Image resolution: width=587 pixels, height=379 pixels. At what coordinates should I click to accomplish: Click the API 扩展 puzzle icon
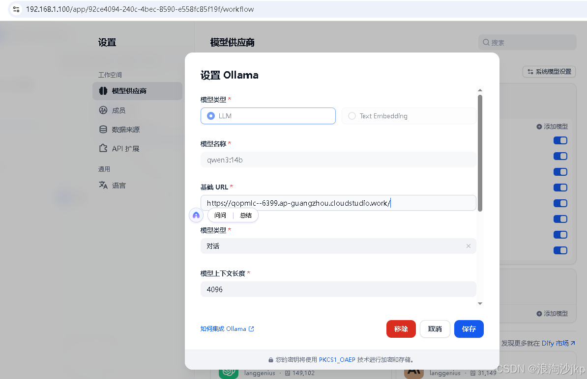[x=103, y=148]
